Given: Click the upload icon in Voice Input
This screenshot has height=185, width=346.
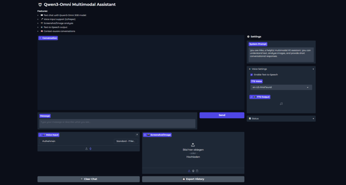Looking at the screenshot, I should point(86,149).
